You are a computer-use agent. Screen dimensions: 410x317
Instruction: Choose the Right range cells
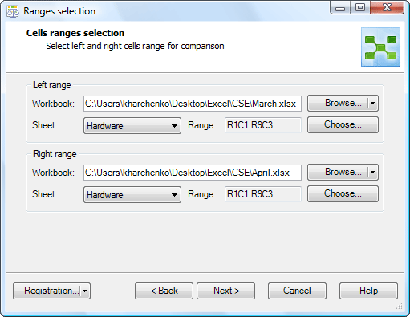coord(343,193)
